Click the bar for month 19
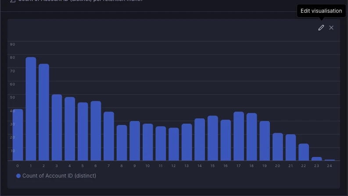This screenshot has width=348, height=196. [x=265, y=141]
